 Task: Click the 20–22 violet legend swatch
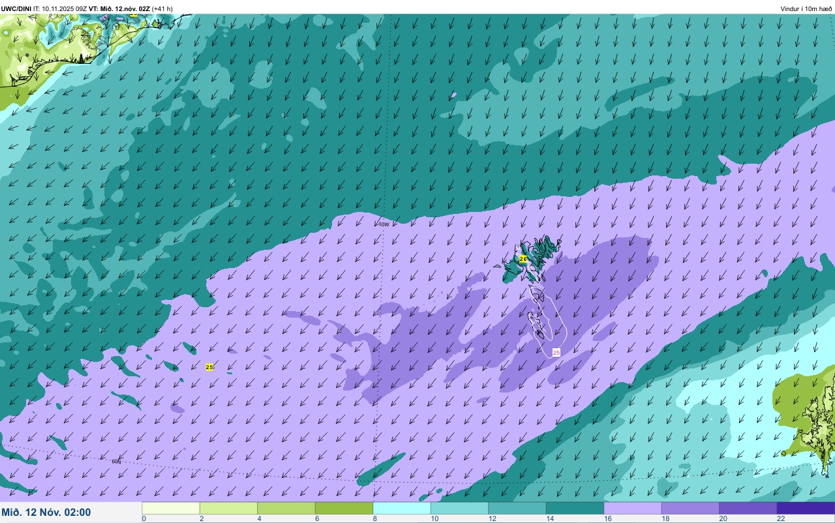[748, 508]
